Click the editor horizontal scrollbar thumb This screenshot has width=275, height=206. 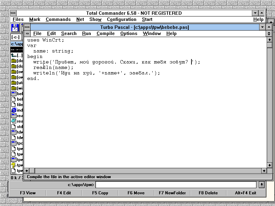pyautogui.click(x=32, y=171)
